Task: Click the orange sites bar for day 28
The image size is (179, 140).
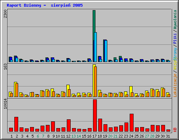Action: click(x=153, y=93)
